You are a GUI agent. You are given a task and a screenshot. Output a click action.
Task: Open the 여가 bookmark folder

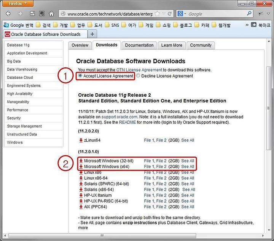pyautogui.click(x=129, y=25)
